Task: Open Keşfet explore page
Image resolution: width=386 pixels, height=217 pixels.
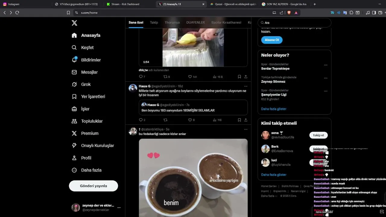Action: pyautogui.click(x=83, y=48)
